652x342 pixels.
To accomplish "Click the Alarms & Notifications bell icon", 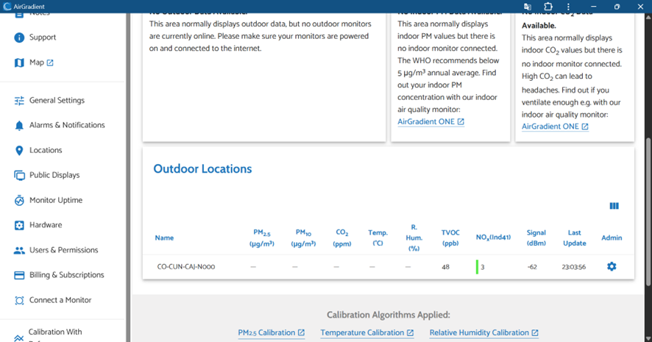I will pyautogui.click(x=19, y=126).
